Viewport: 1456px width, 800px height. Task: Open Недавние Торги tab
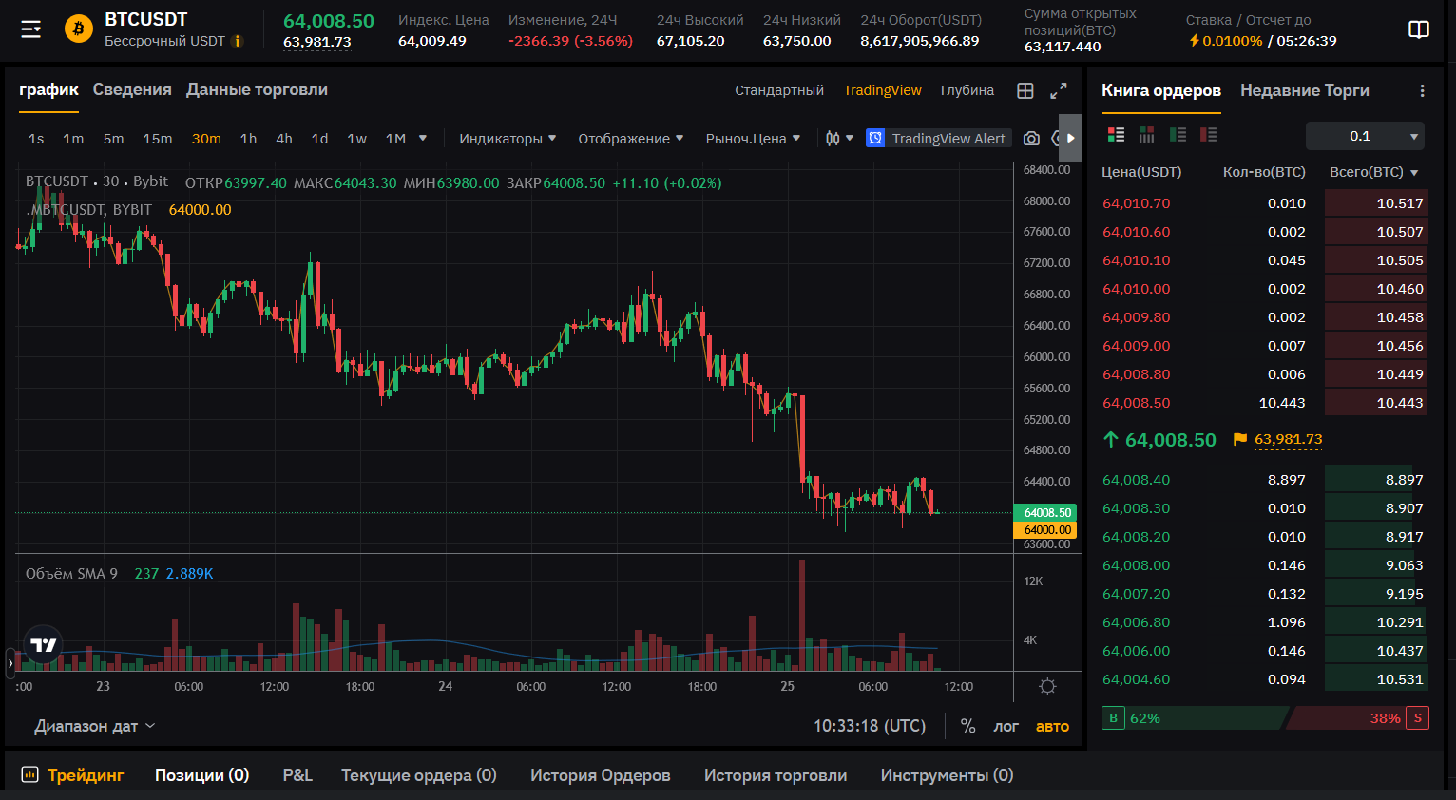coord(1305,90)
